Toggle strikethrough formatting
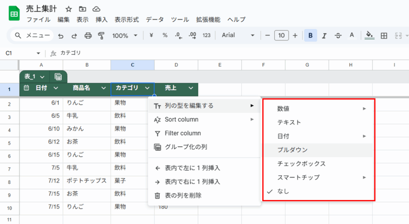The image size is (409, 224). coord(338,35)
